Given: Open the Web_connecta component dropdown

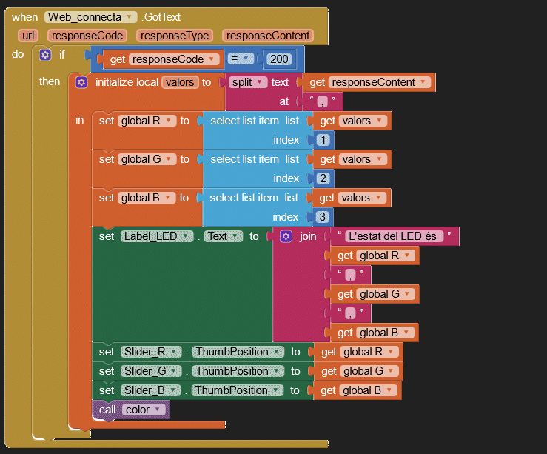Looking at the screenshot, I should [x=92, y=17].
